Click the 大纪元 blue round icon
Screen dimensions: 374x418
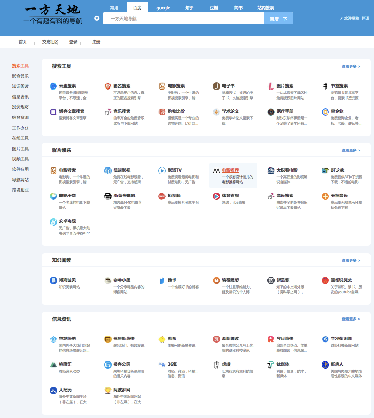pos(53,390)
